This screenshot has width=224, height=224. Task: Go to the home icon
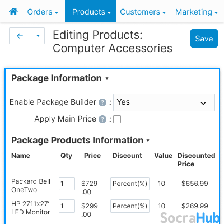pyautogui.click(x=13, y=12)
